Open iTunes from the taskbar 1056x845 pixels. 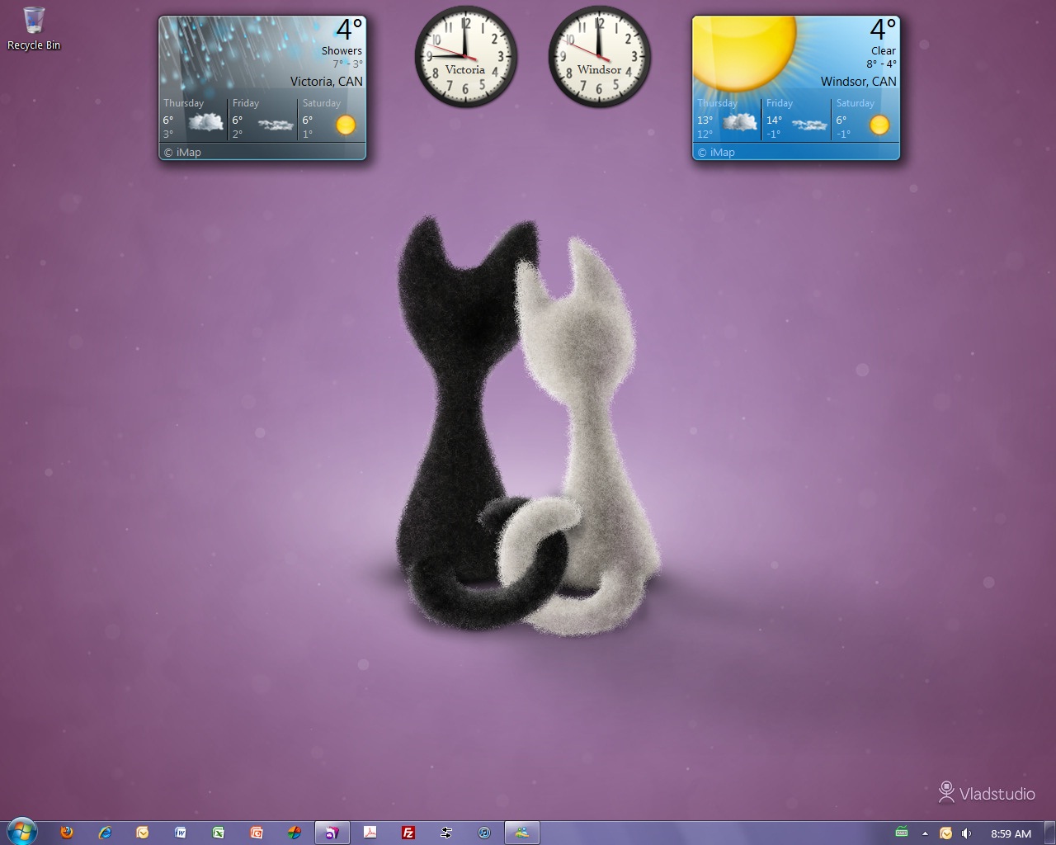[x=484, y=833]
